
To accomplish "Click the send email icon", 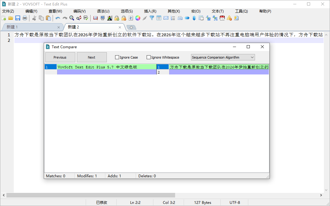I will (x=166, y=18).
